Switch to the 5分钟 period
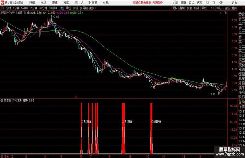Screen dimensions: 245x158 (x=24, y=8)
